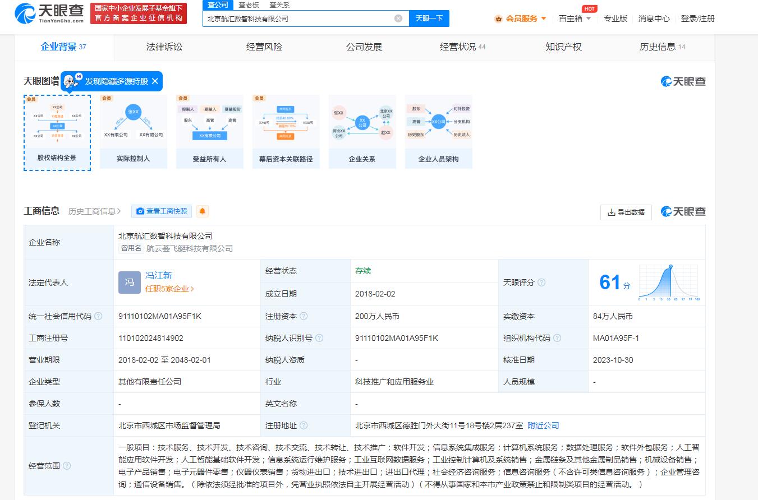This screenshot has width=758, height=500.
Task: Click the help icon beside 统一社会信用代码
Action: click(x=98, y=316)
